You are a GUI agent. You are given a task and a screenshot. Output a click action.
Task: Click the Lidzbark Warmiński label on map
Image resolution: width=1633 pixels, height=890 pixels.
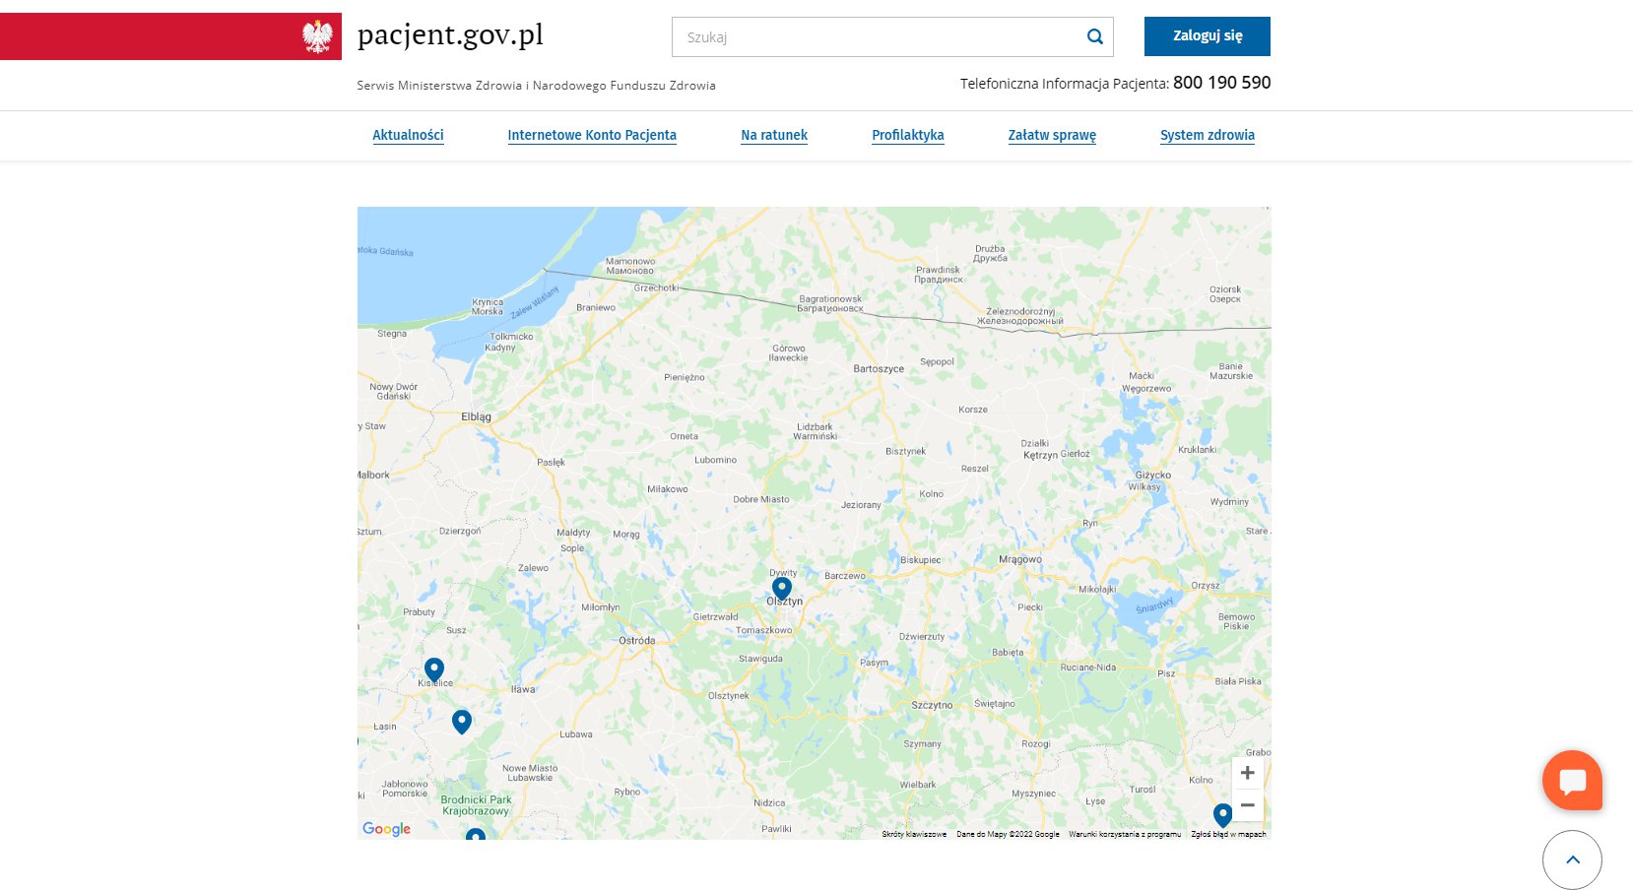[816, 431]
